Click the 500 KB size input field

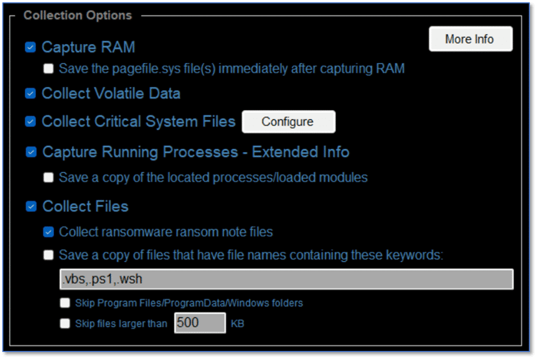[200, 323]
